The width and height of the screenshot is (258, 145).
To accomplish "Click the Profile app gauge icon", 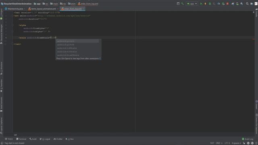I will click(218, 4).
